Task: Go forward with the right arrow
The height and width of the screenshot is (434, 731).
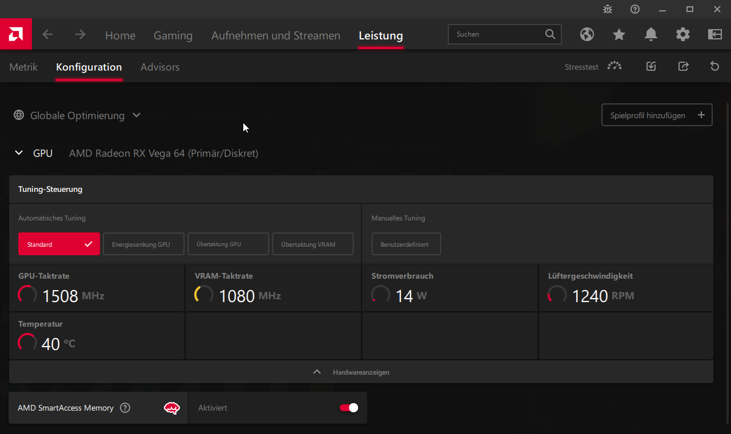Action: (x=80, y=35)
